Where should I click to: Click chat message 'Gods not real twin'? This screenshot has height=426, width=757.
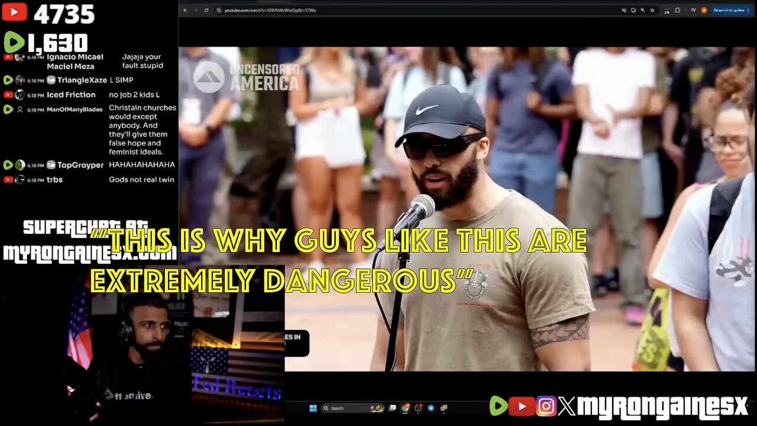141,180
